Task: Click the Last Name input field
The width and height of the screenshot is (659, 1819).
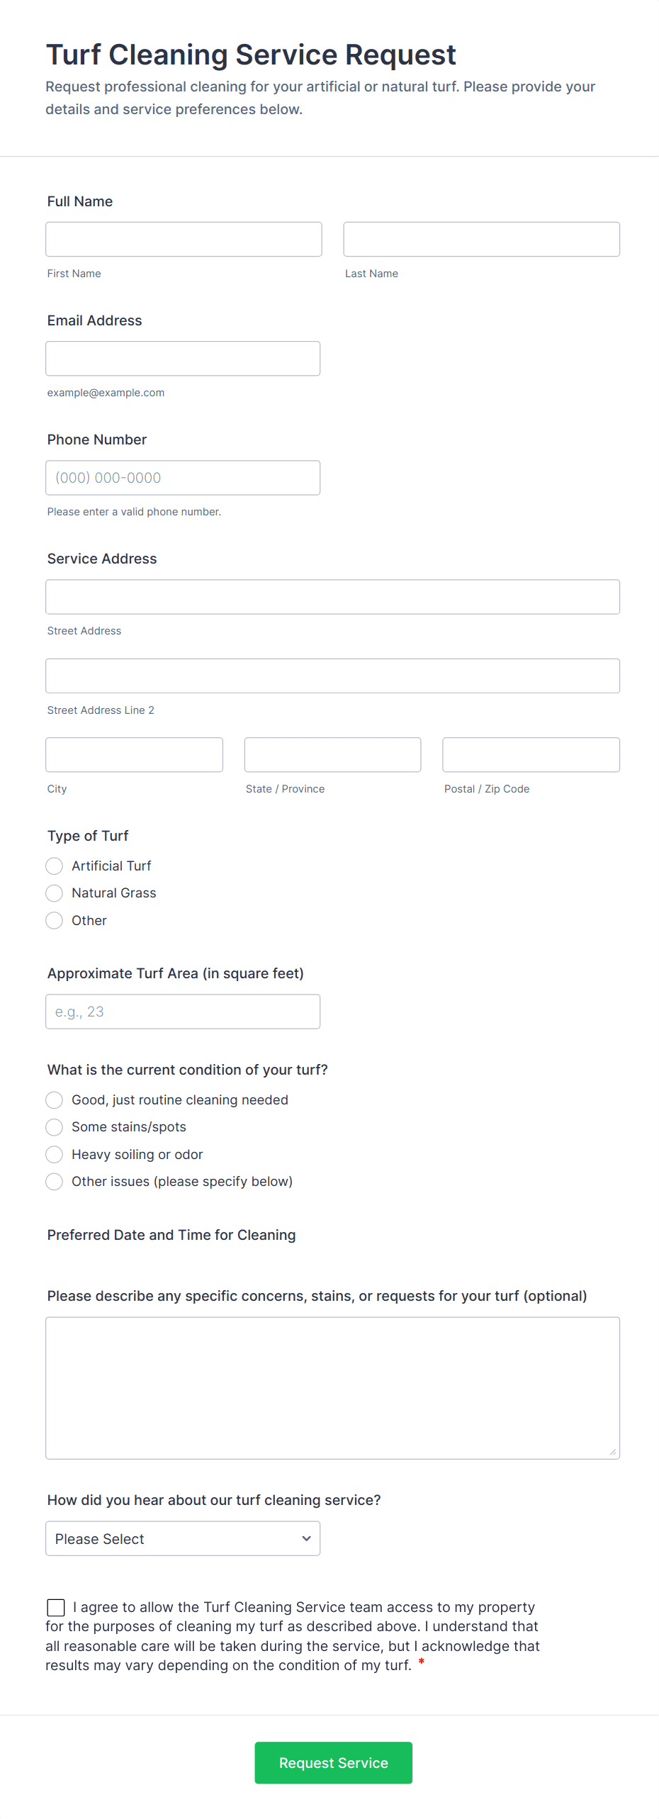Action: tap(481, 239)
